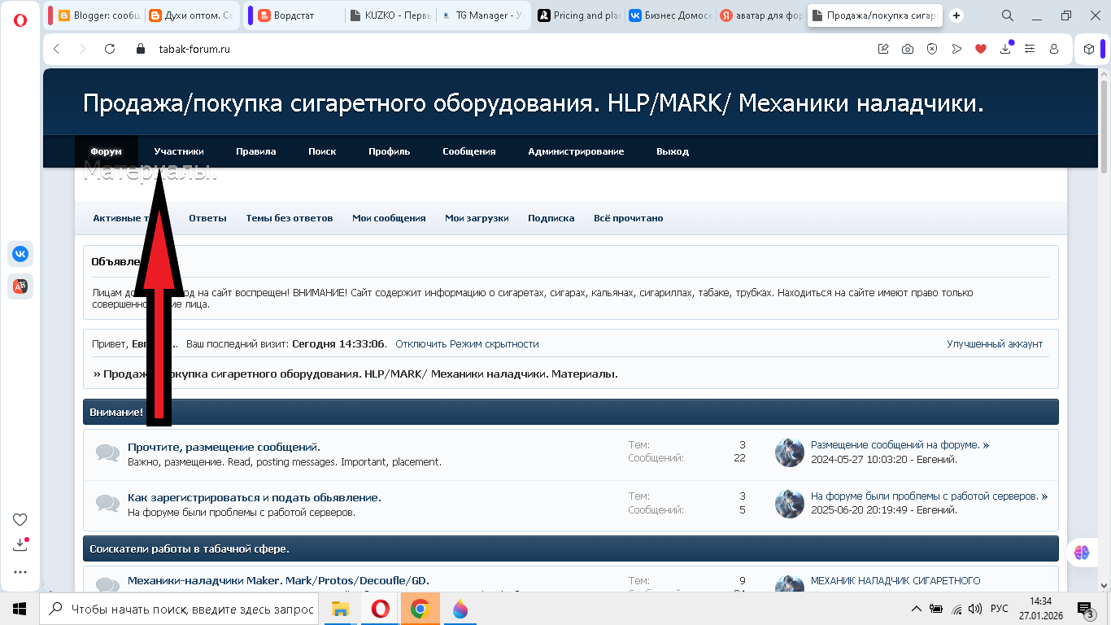
Task: Click the padlock site security icon
Action: click(x=141, y=49)
